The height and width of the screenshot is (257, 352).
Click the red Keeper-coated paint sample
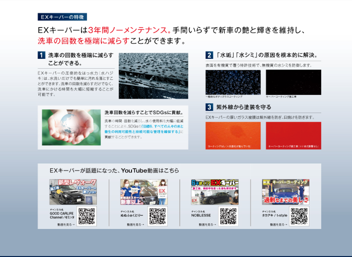293,136
